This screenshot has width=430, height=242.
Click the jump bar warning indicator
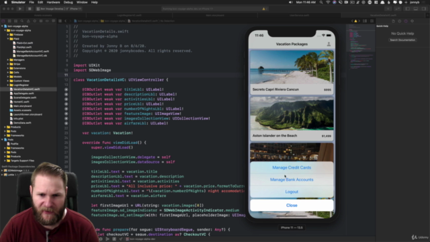tap(355, 21)
